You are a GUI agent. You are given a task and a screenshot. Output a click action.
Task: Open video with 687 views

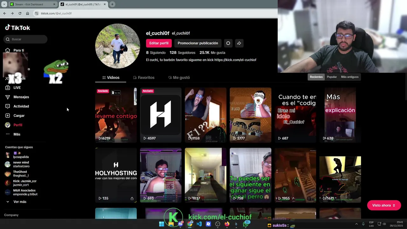[295, 115]
